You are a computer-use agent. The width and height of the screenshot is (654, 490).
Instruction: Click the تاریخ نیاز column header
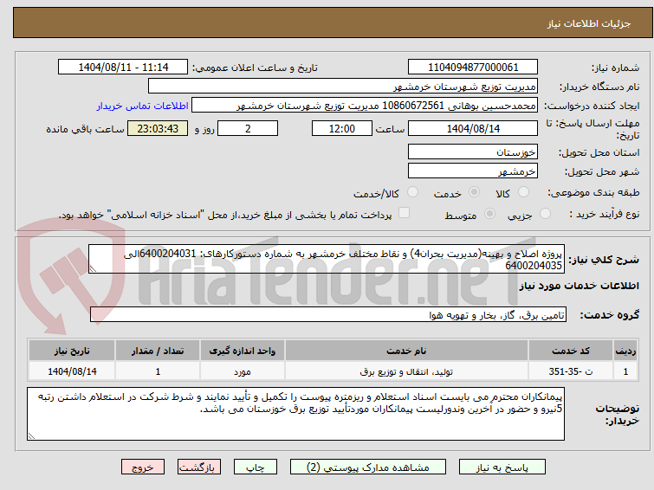click(72, 351)
